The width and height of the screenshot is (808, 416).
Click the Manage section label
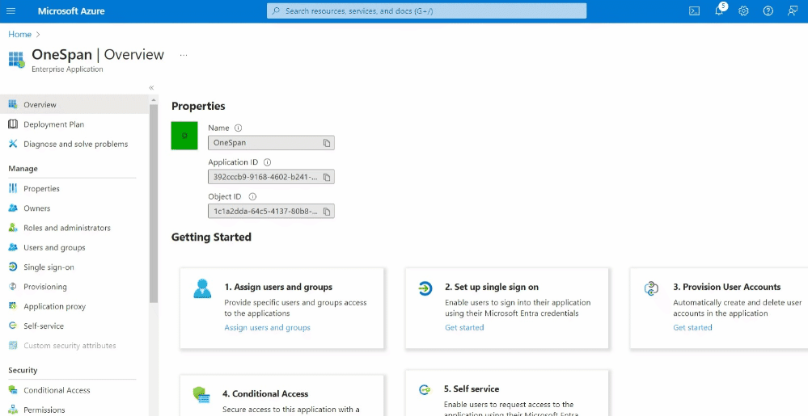point(23,168)
